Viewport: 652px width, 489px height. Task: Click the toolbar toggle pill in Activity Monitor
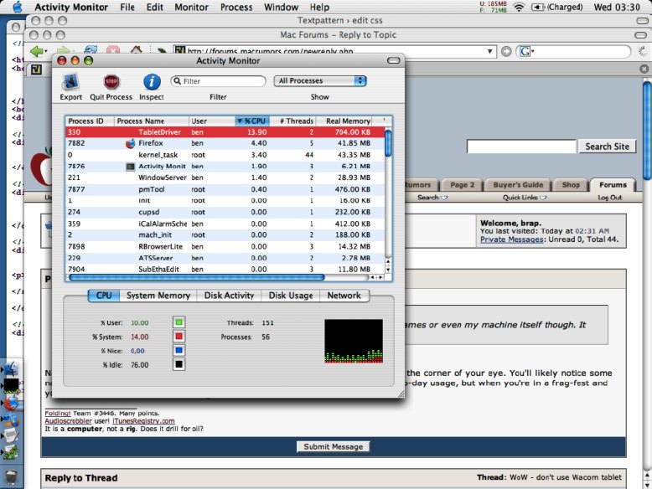[x=393, y=60]
